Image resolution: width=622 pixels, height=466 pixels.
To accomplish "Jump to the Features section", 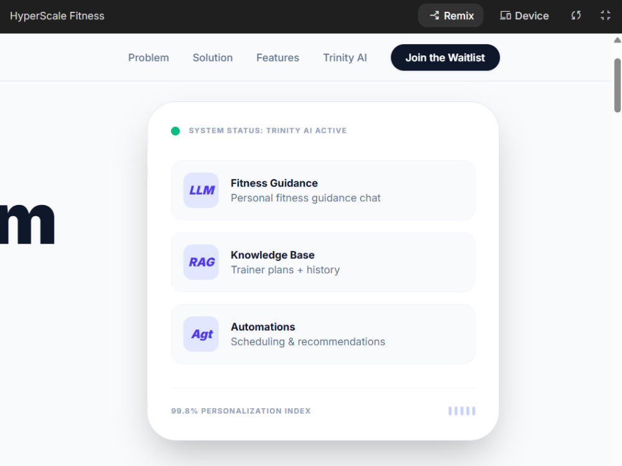I will 277,58.
